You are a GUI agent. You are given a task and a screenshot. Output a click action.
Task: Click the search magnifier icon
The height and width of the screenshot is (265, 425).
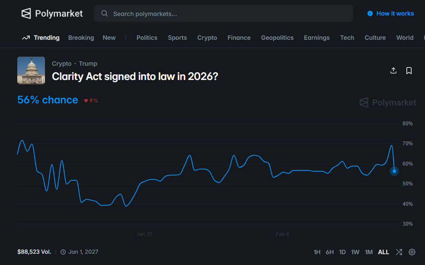click(x=104, y=13)
